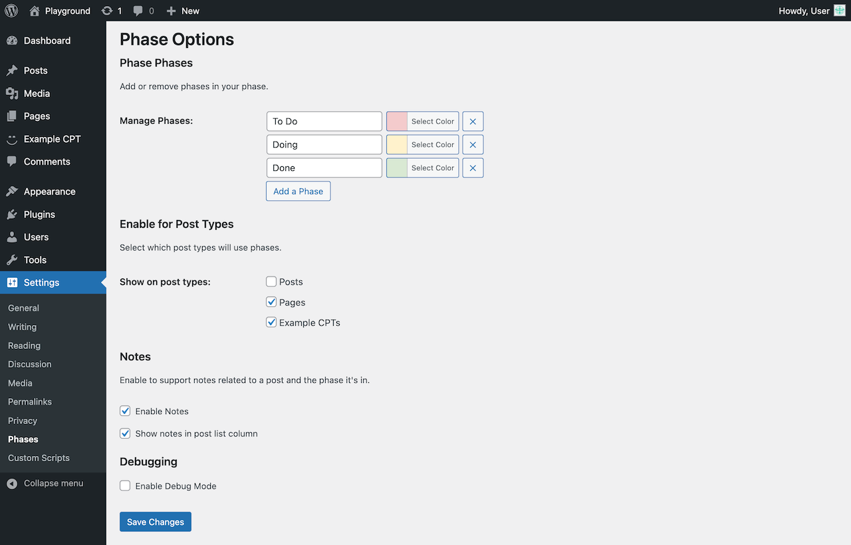The image size is (851, 545).
Task: Click the New text in admin bar
Action: 190,11
